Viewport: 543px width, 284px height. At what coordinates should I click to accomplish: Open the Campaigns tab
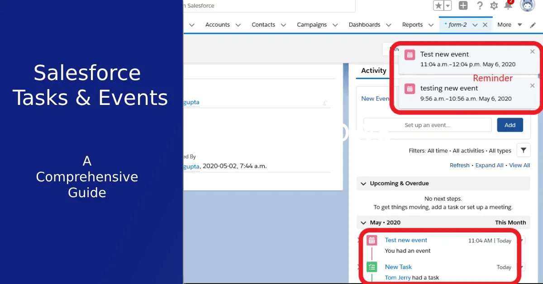(x=312, y=25)
